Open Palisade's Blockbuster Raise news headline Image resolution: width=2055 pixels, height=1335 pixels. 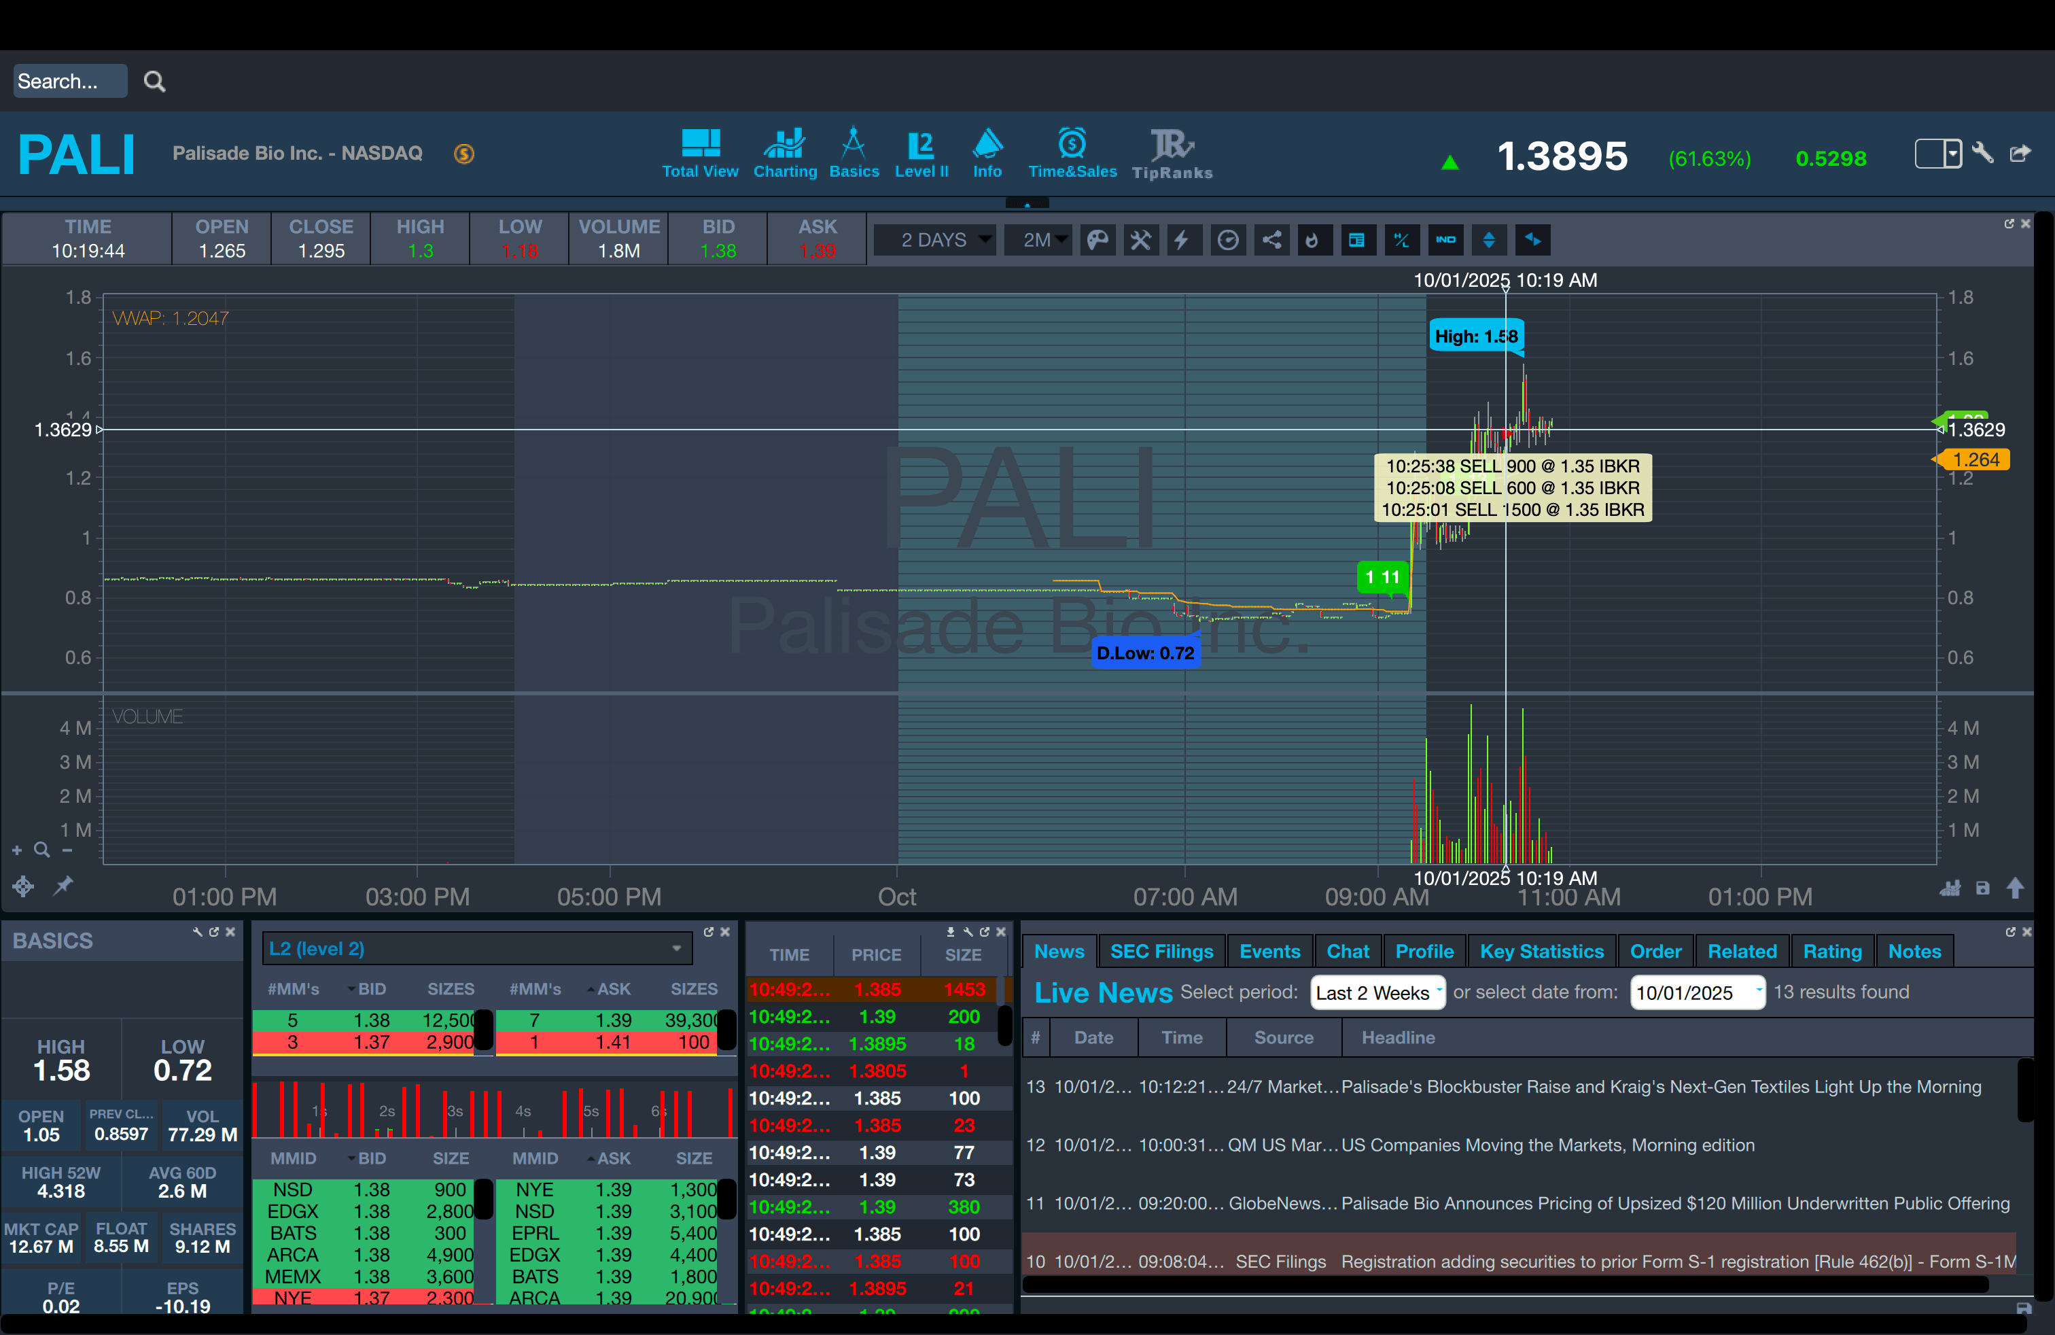[1660, 1087]
